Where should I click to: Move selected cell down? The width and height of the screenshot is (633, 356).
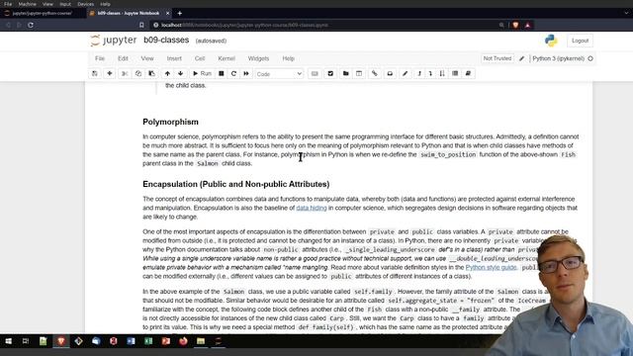180,73
